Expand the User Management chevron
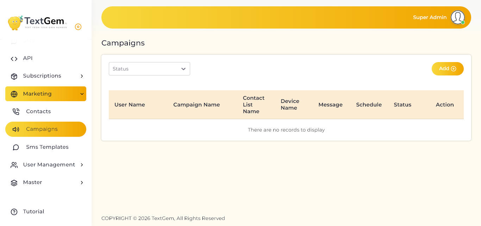Viewport: 481px width, 226px height. point(82,165)
